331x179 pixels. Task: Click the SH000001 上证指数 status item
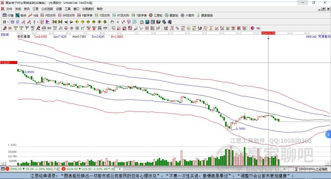[311, 169]
